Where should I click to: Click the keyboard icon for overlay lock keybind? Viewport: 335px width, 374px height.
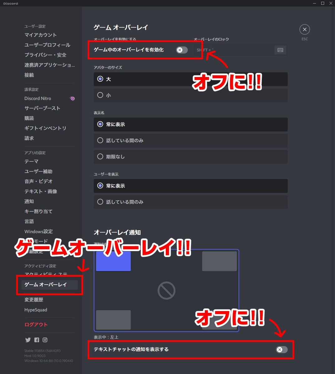click(x=280, y=50)
